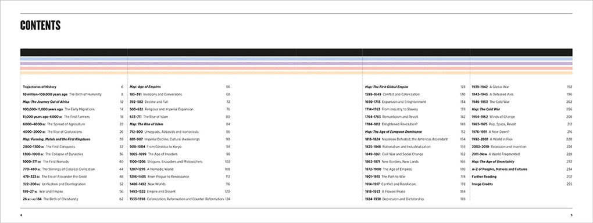Screen dimensions: 593x223
Task: Select 'The First Conquests' entry
Action: (60, 147)
